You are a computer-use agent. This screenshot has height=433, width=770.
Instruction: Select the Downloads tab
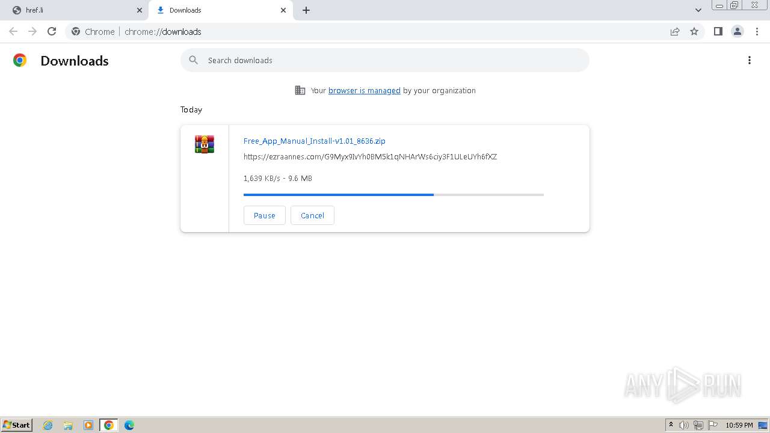[220, 10]
